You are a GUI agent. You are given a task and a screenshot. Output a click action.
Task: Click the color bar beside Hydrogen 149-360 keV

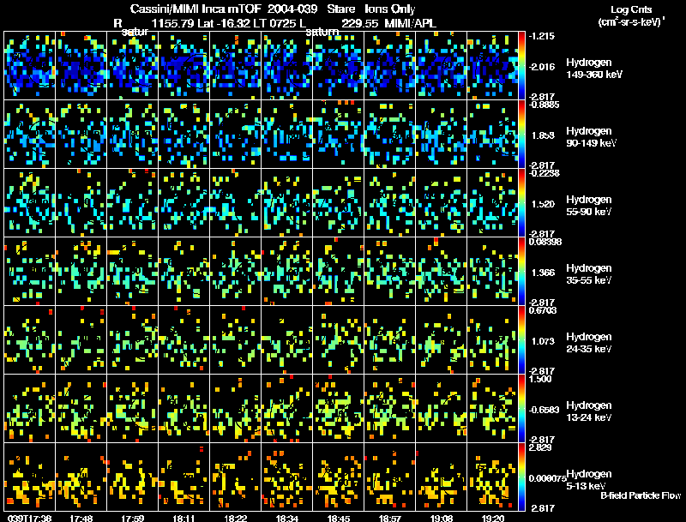pyautogui.click(x=521, y=66)
